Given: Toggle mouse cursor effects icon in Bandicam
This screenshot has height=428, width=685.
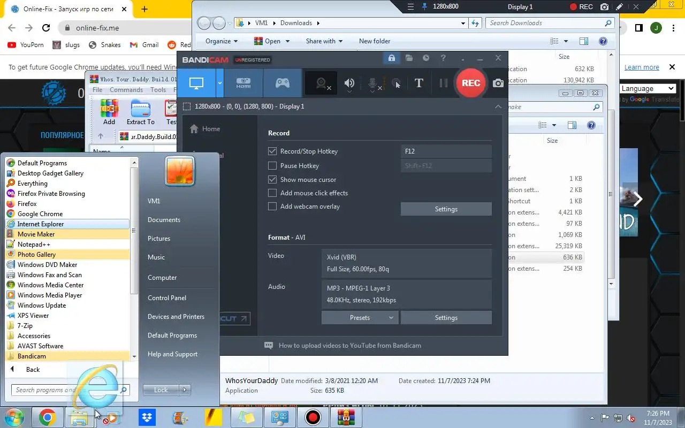Looking at the screenshot, I should 396,83.
